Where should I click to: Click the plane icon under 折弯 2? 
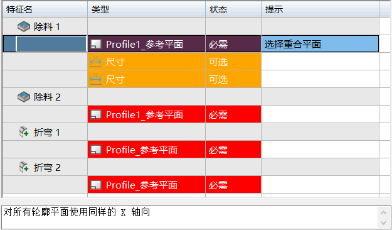click(96, 185)
